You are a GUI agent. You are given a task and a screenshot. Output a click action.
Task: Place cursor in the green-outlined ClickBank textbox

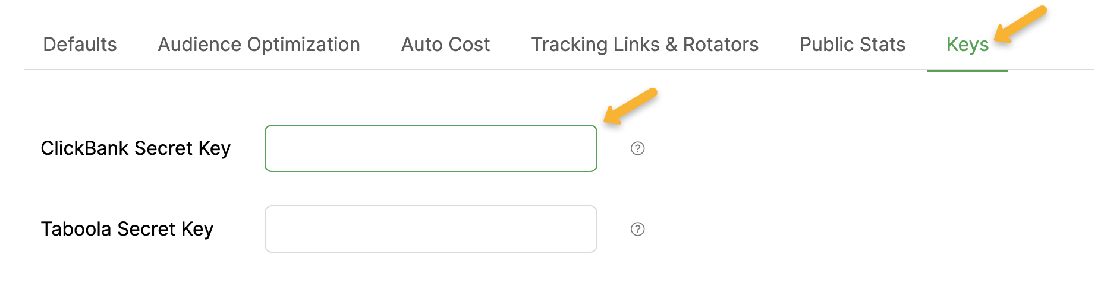(x=430, y=148)
